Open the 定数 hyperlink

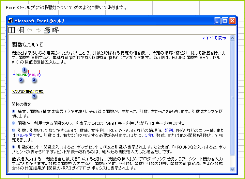[149, 135]
